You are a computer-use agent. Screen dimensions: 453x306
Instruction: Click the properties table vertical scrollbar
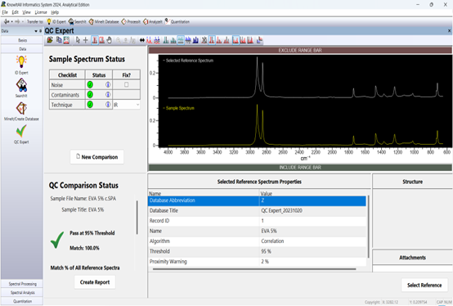pyautogui.click(x=368, y=227)
